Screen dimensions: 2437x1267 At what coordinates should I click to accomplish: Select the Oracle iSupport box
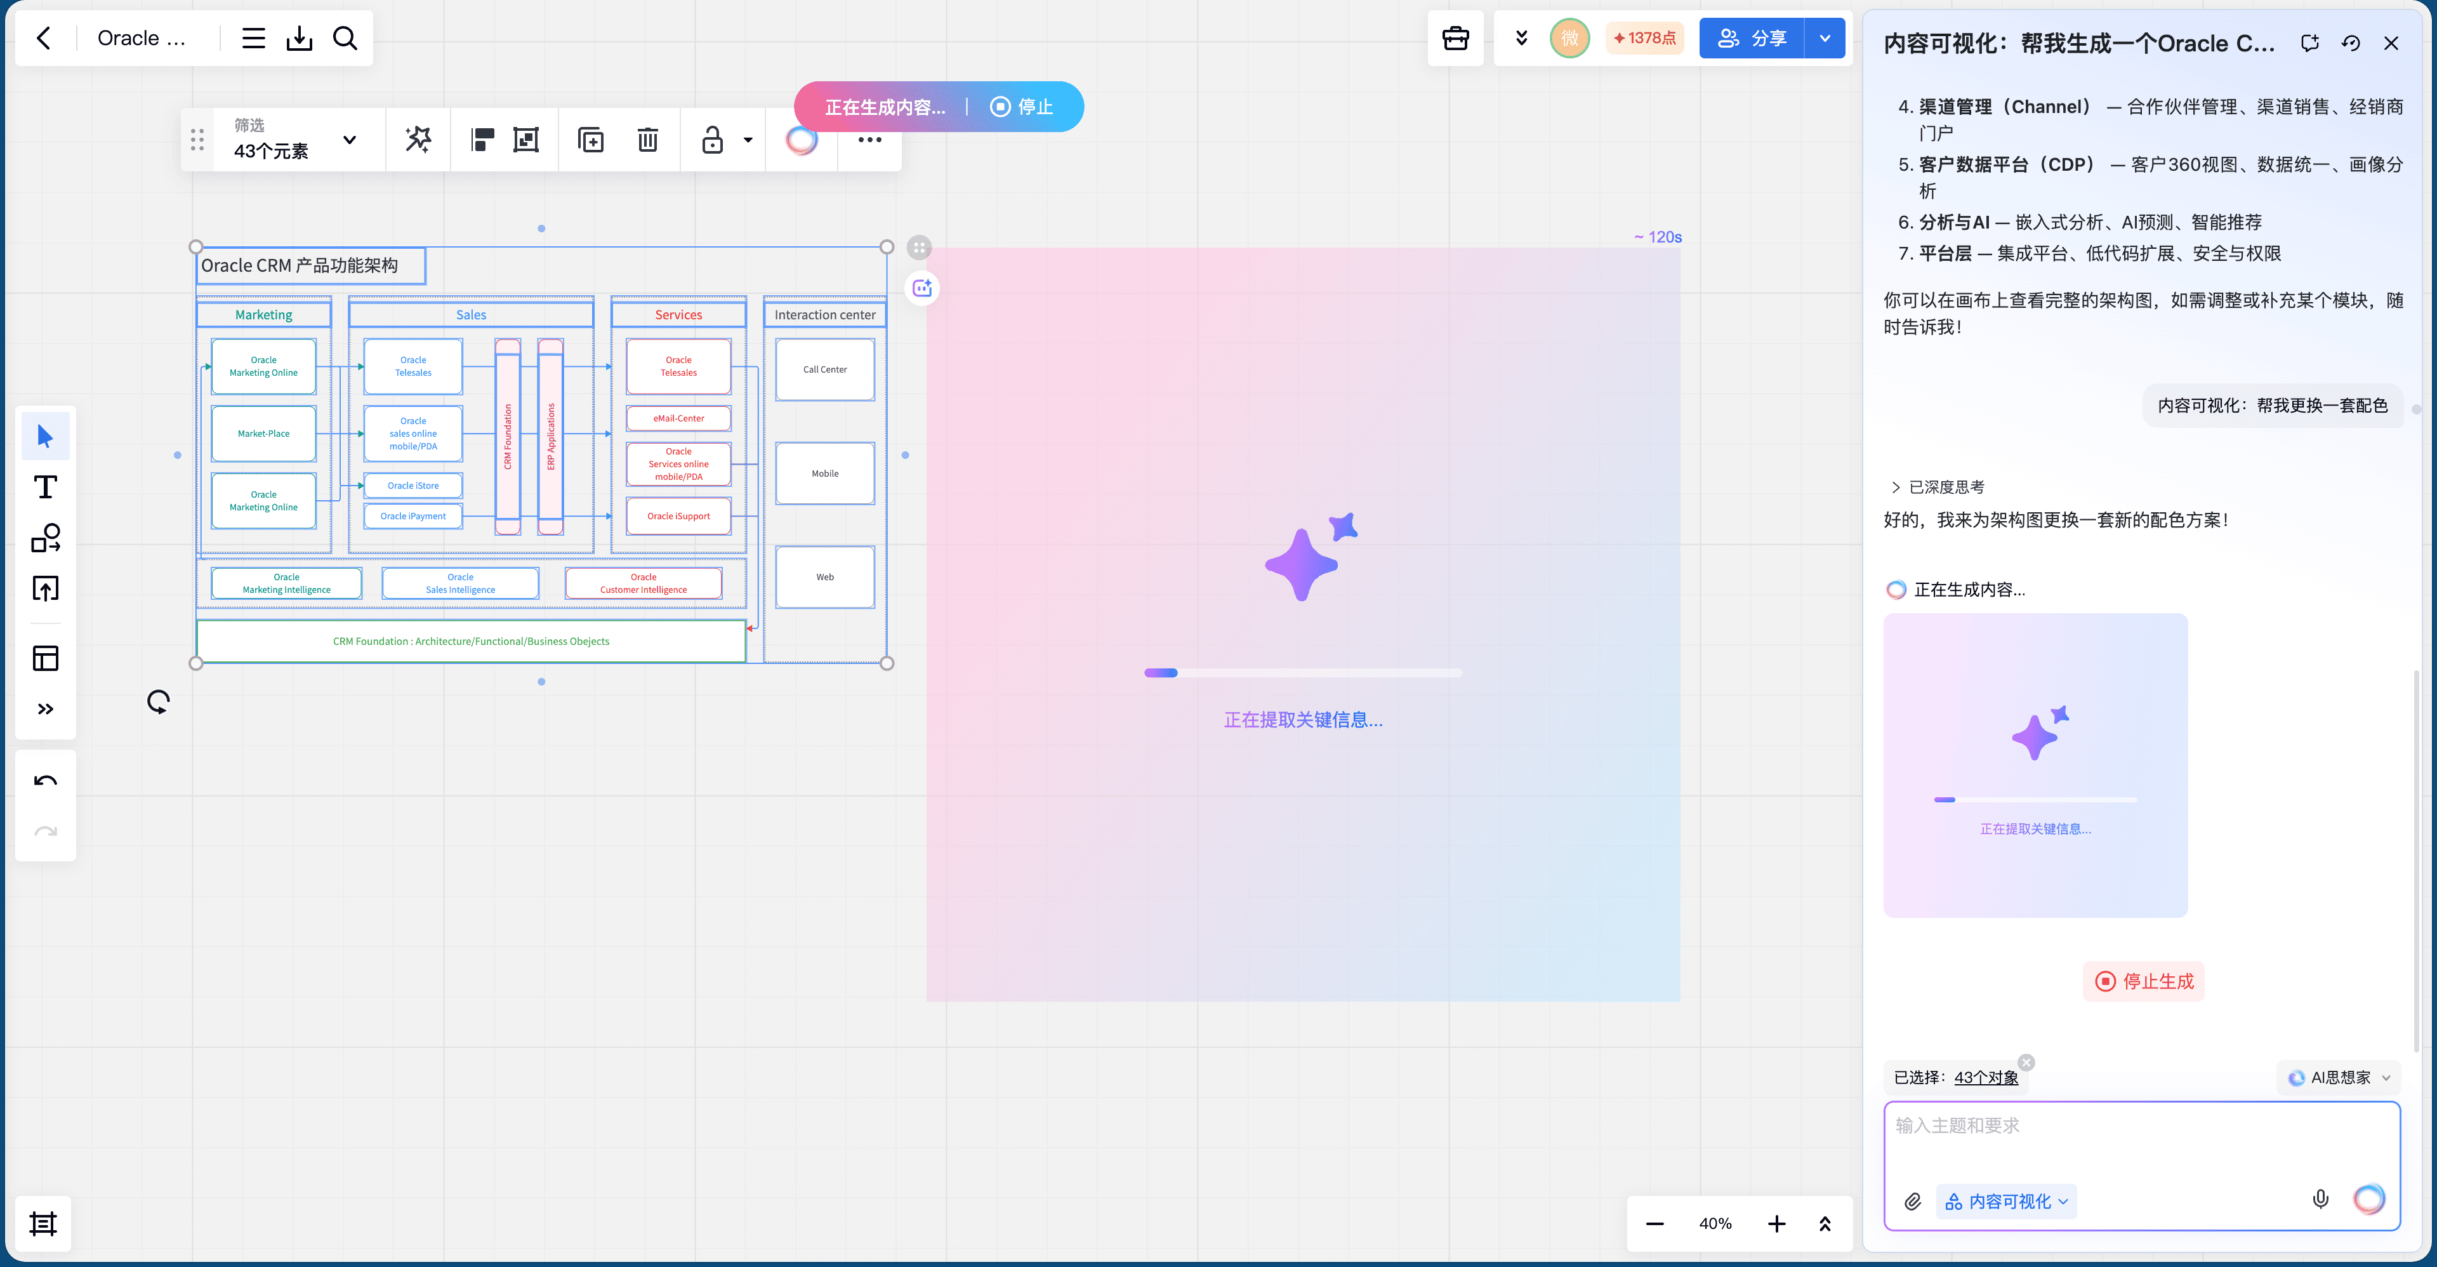pyautogui.click(x=678, y=515)
